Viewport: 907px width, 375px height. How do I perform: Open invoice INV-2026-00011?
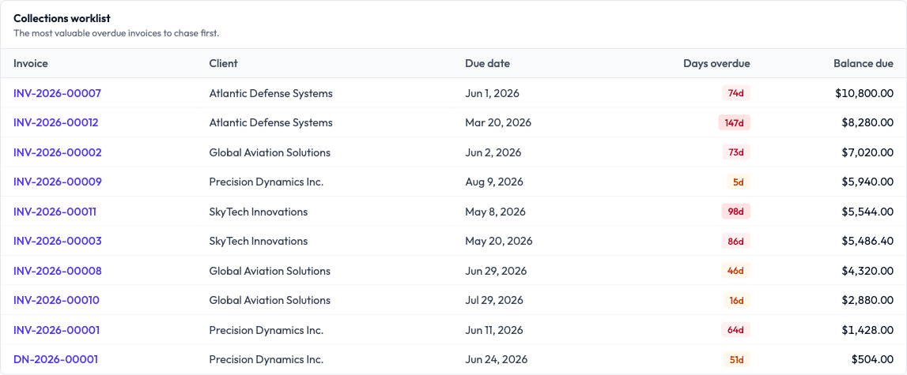click(x=55, y=212)
